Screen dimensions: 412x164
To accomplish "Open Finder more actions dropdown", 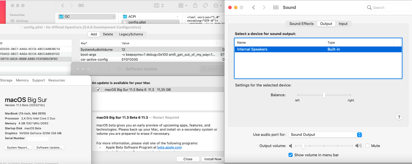I will [217, 5].
